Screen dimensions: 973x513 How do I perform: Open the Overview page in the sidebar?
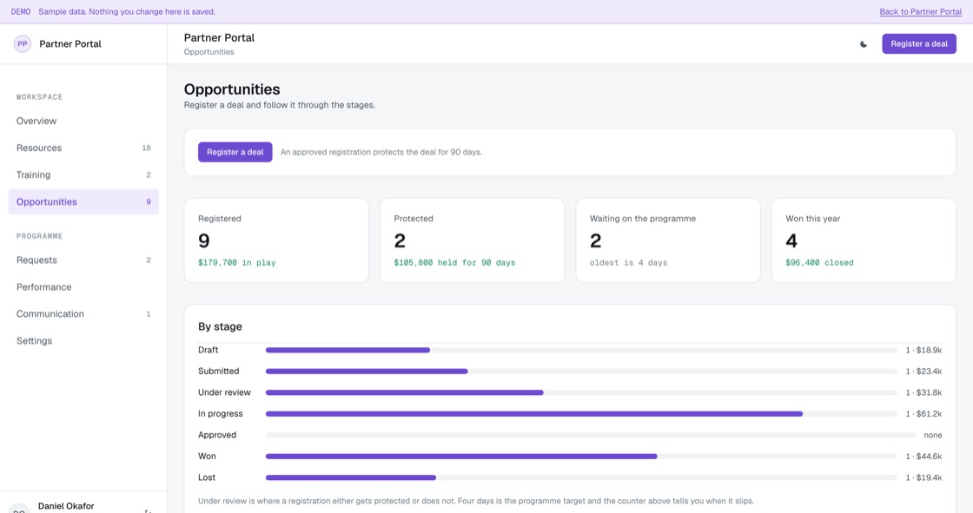tap(83, 121)
